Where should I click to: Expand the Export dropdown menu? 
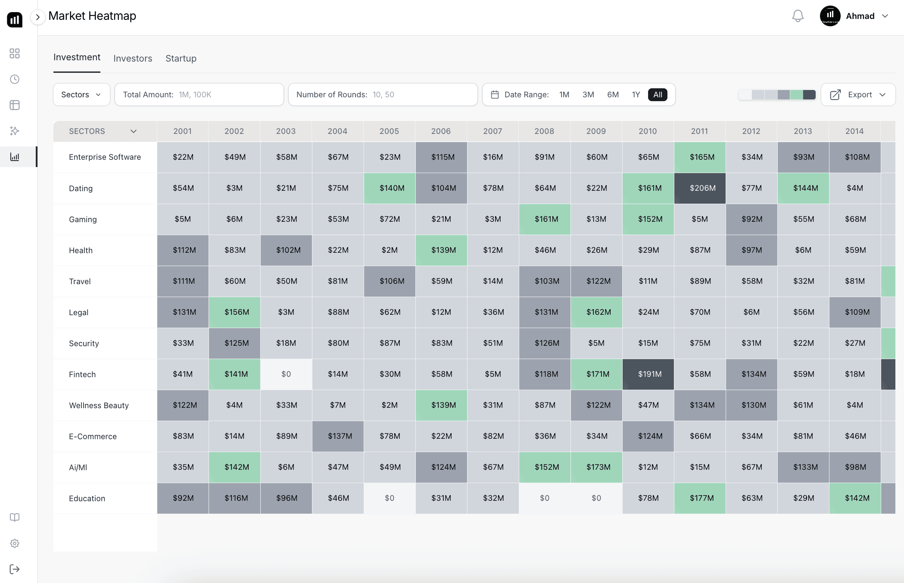[858, 95]
